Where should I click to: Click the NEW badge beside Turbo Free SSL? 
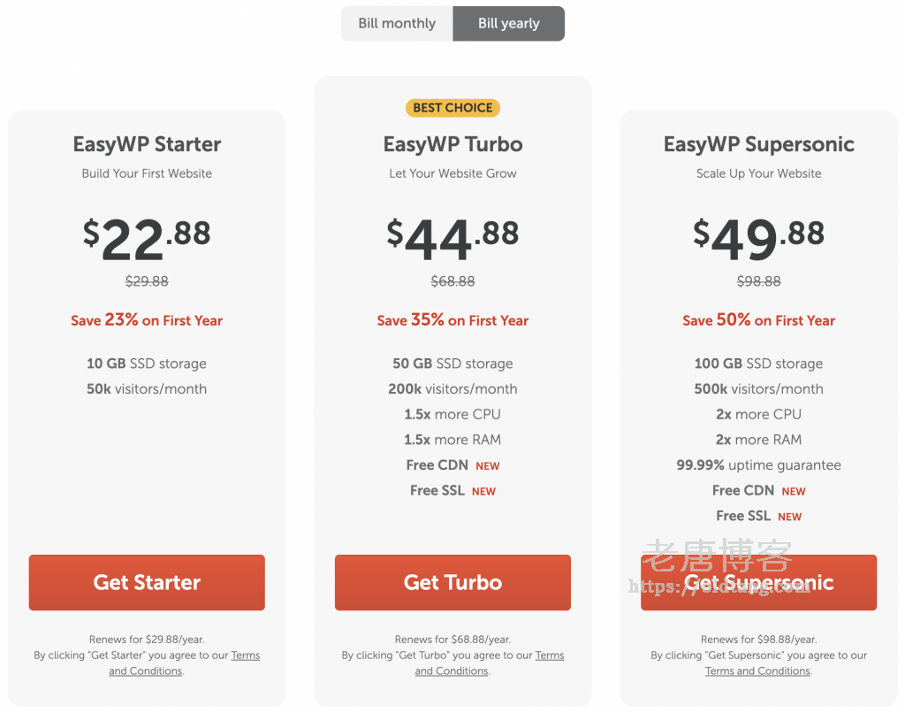click(x=483, y=492)
